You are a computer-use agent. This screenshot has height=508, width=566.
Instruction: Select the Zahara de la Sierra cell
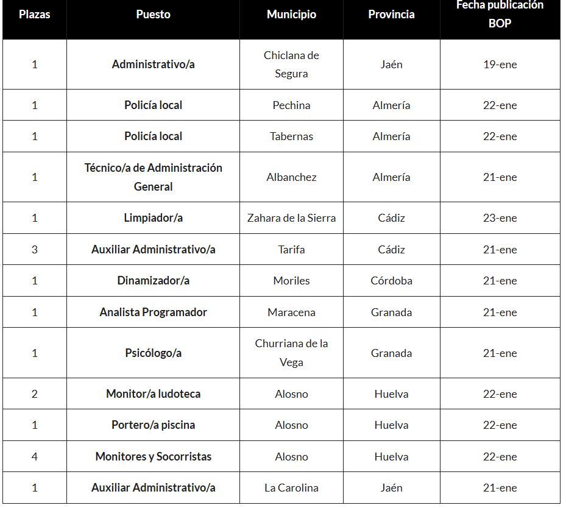[x=291, y=217]
